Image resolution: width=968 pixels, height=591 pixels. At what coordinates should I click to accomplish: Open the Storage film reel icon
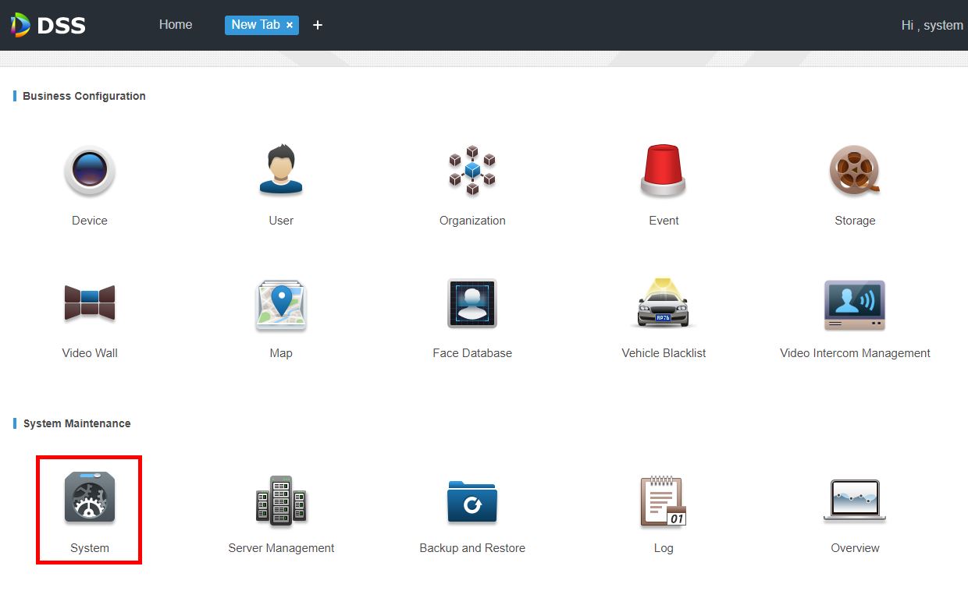855,170
